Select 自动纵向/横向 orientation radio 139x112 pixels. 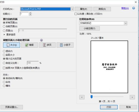[4, 78]
